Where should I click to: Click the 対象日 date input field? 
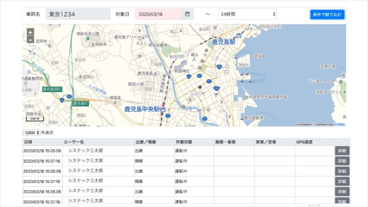point(158,14)
